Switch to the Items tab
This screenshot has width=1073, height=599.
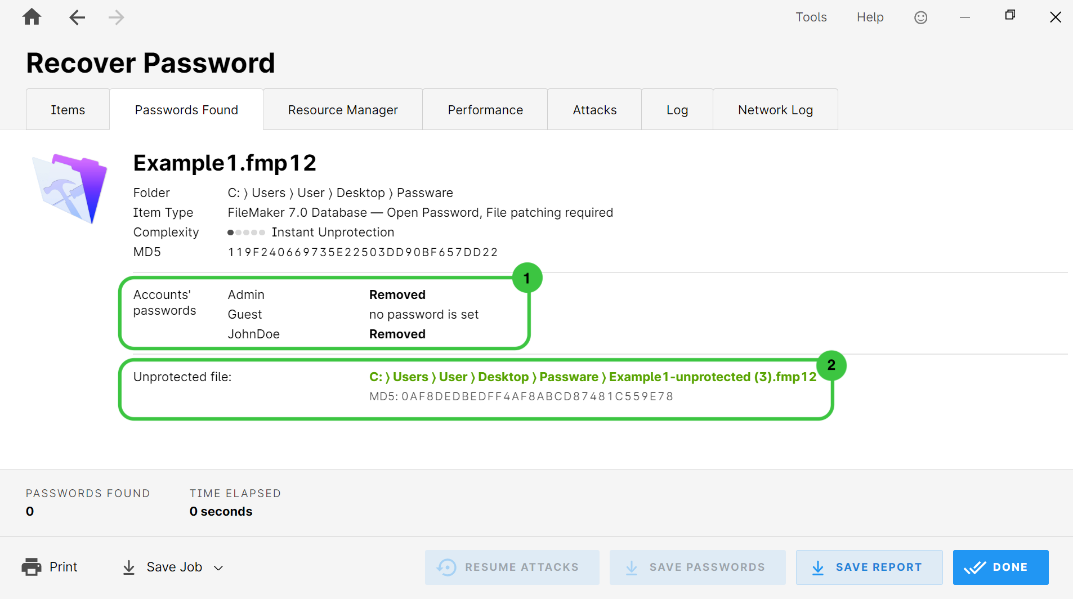(x=68, y=110)
